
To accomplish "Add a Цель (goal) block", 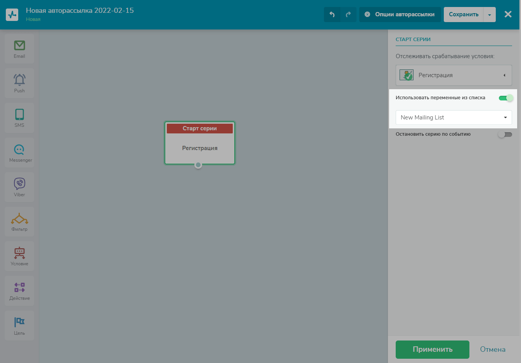I will [x=19, y=325].
